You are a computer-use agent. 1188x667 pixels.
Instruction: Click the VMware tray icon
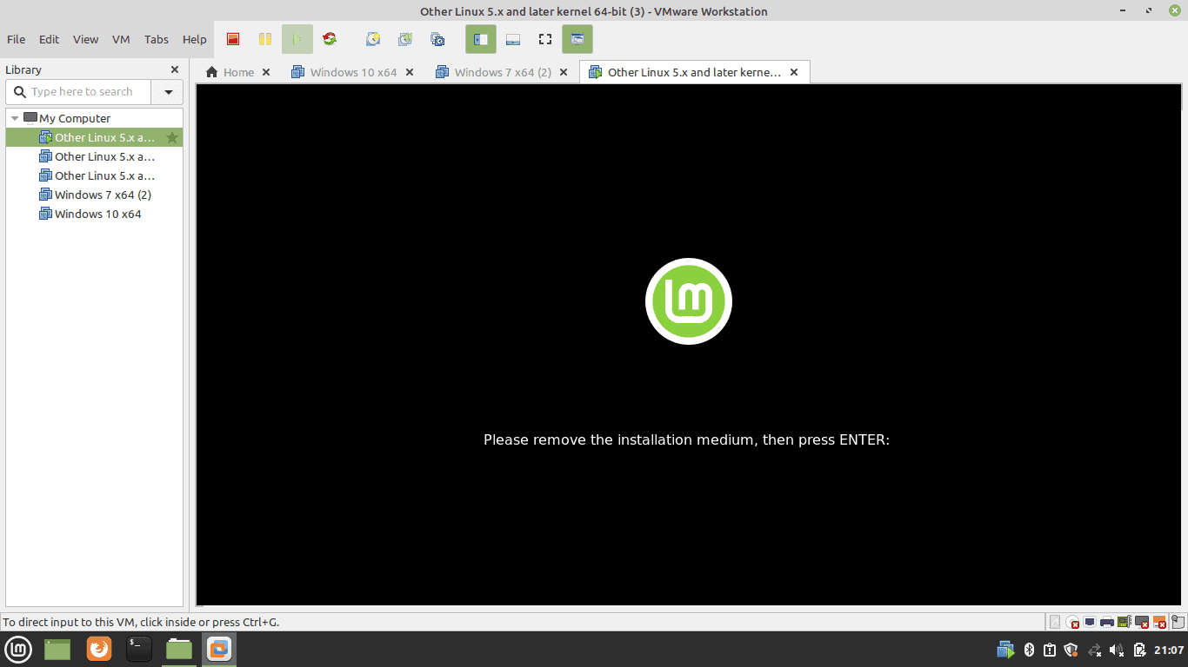click(x=1005, y=650)
